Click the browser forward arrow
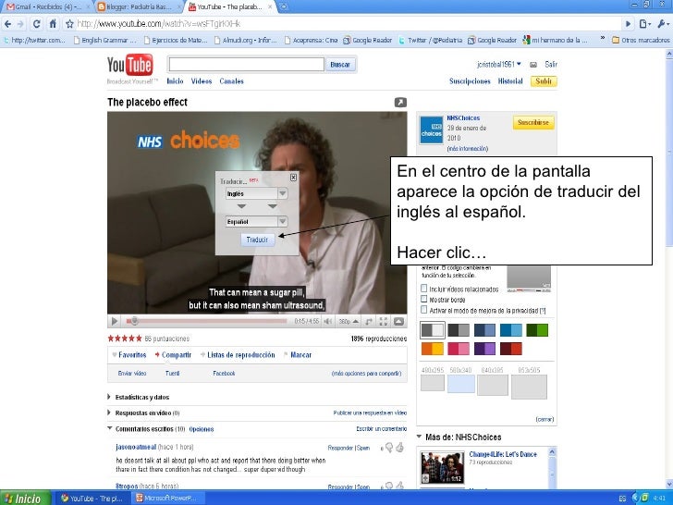 pos(20,24)
